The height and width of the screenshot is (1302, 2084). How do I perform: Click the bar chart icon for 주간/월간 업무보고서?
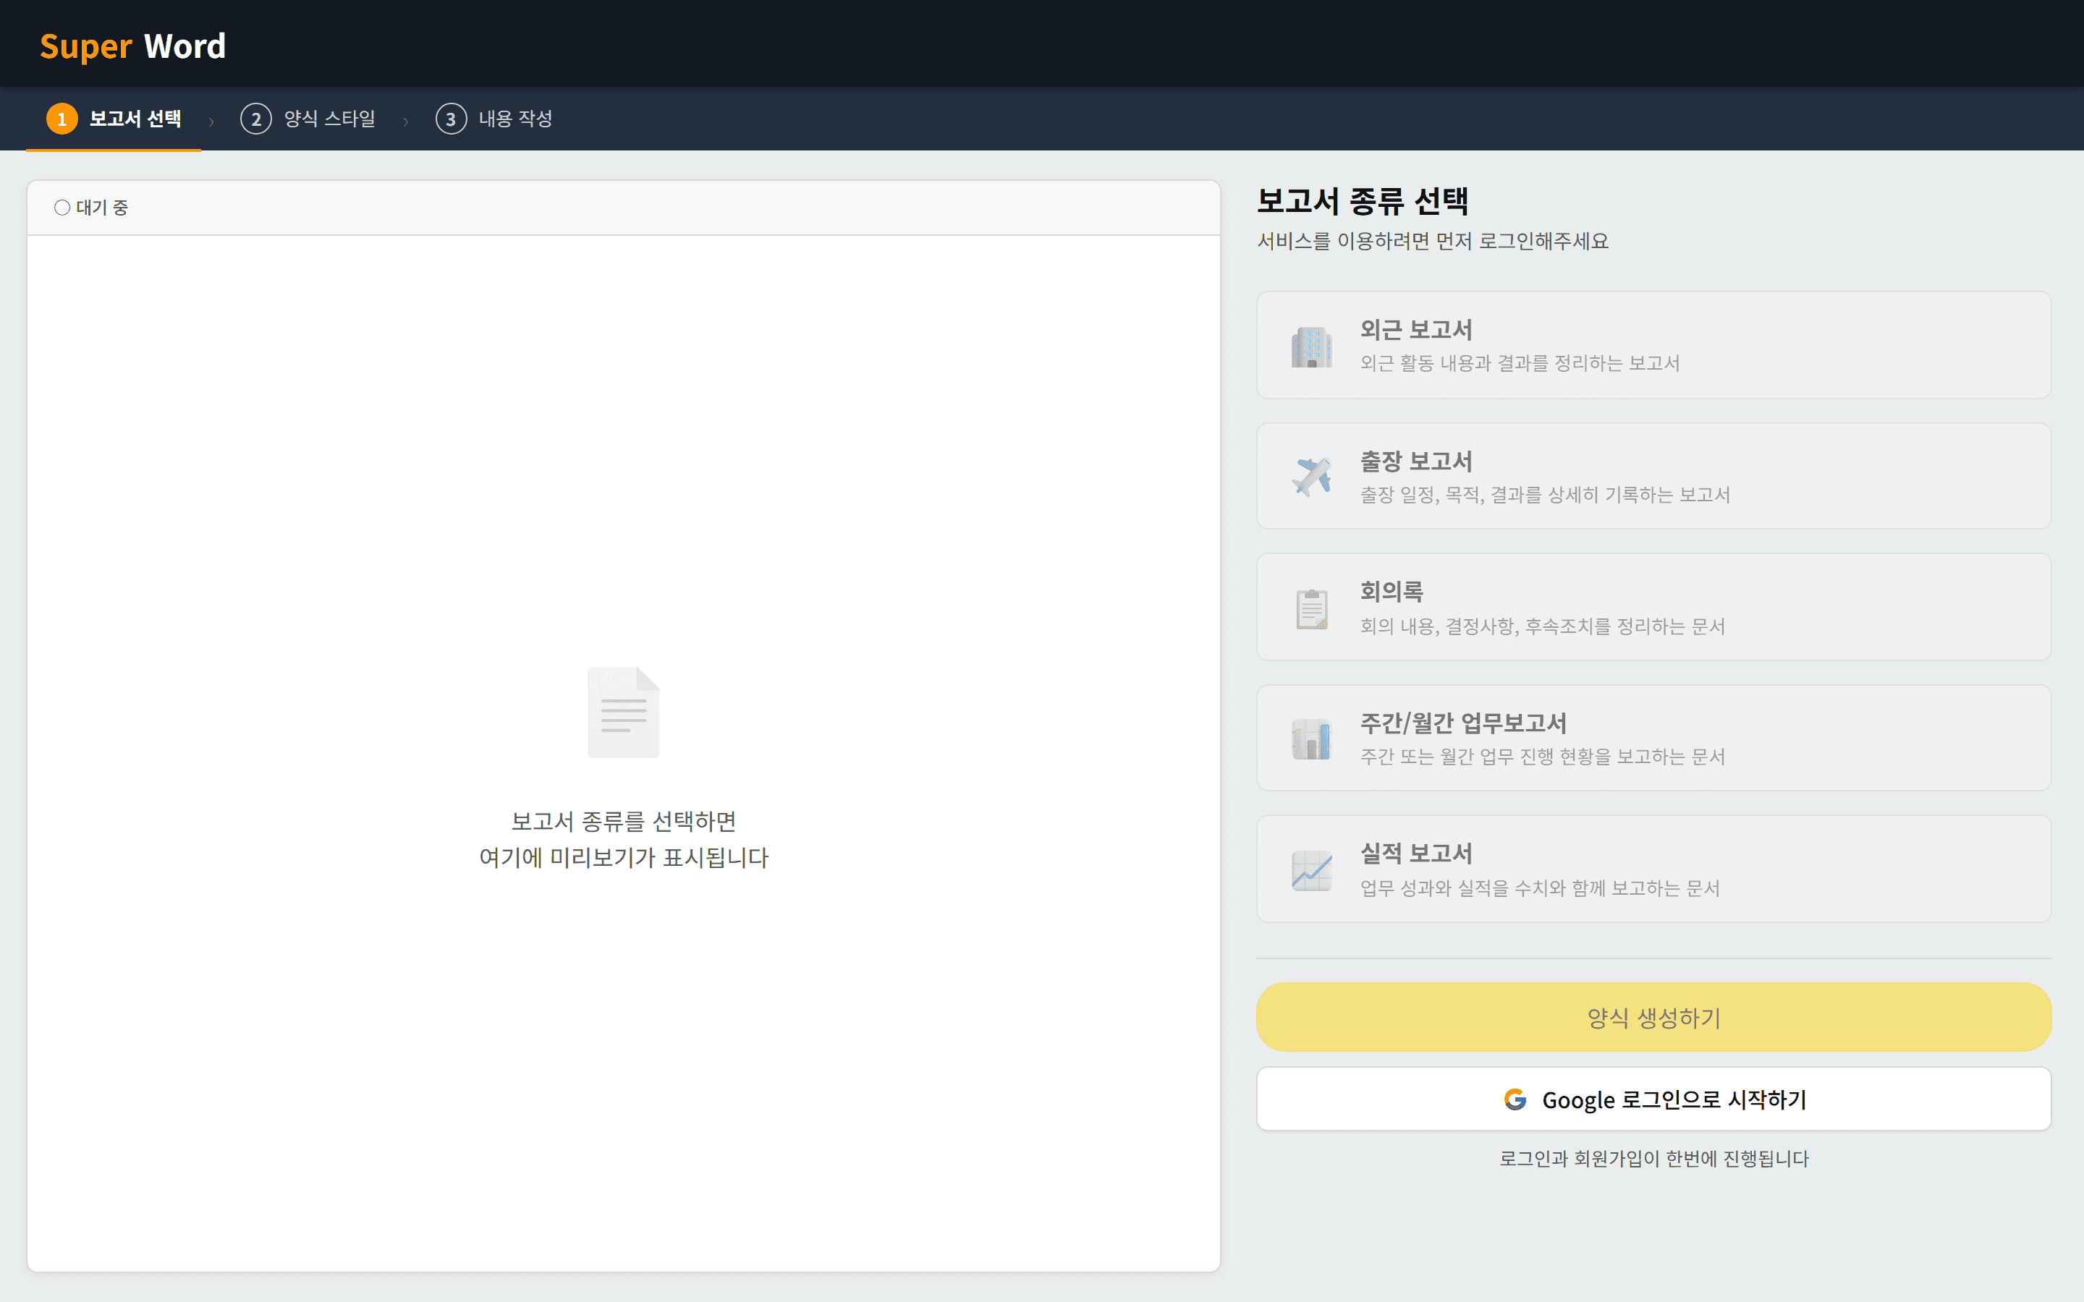[x=1311, y=739]
